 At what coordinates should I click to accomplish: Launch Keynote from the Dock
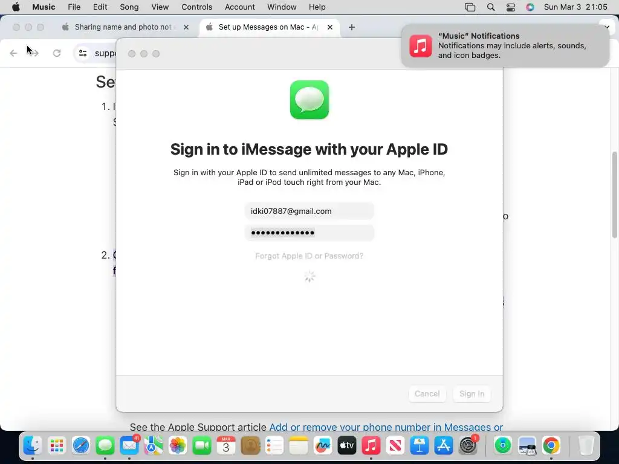[x=420, y=445]
